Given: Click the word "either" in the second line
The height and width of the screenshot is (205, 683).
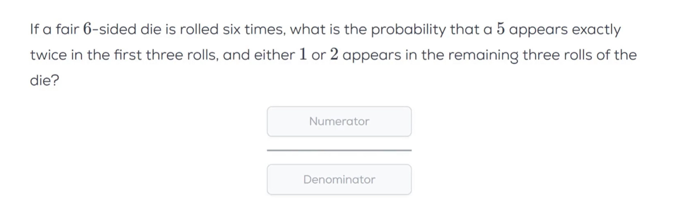Looking at the screenshot, I should [x=274, y=55].
